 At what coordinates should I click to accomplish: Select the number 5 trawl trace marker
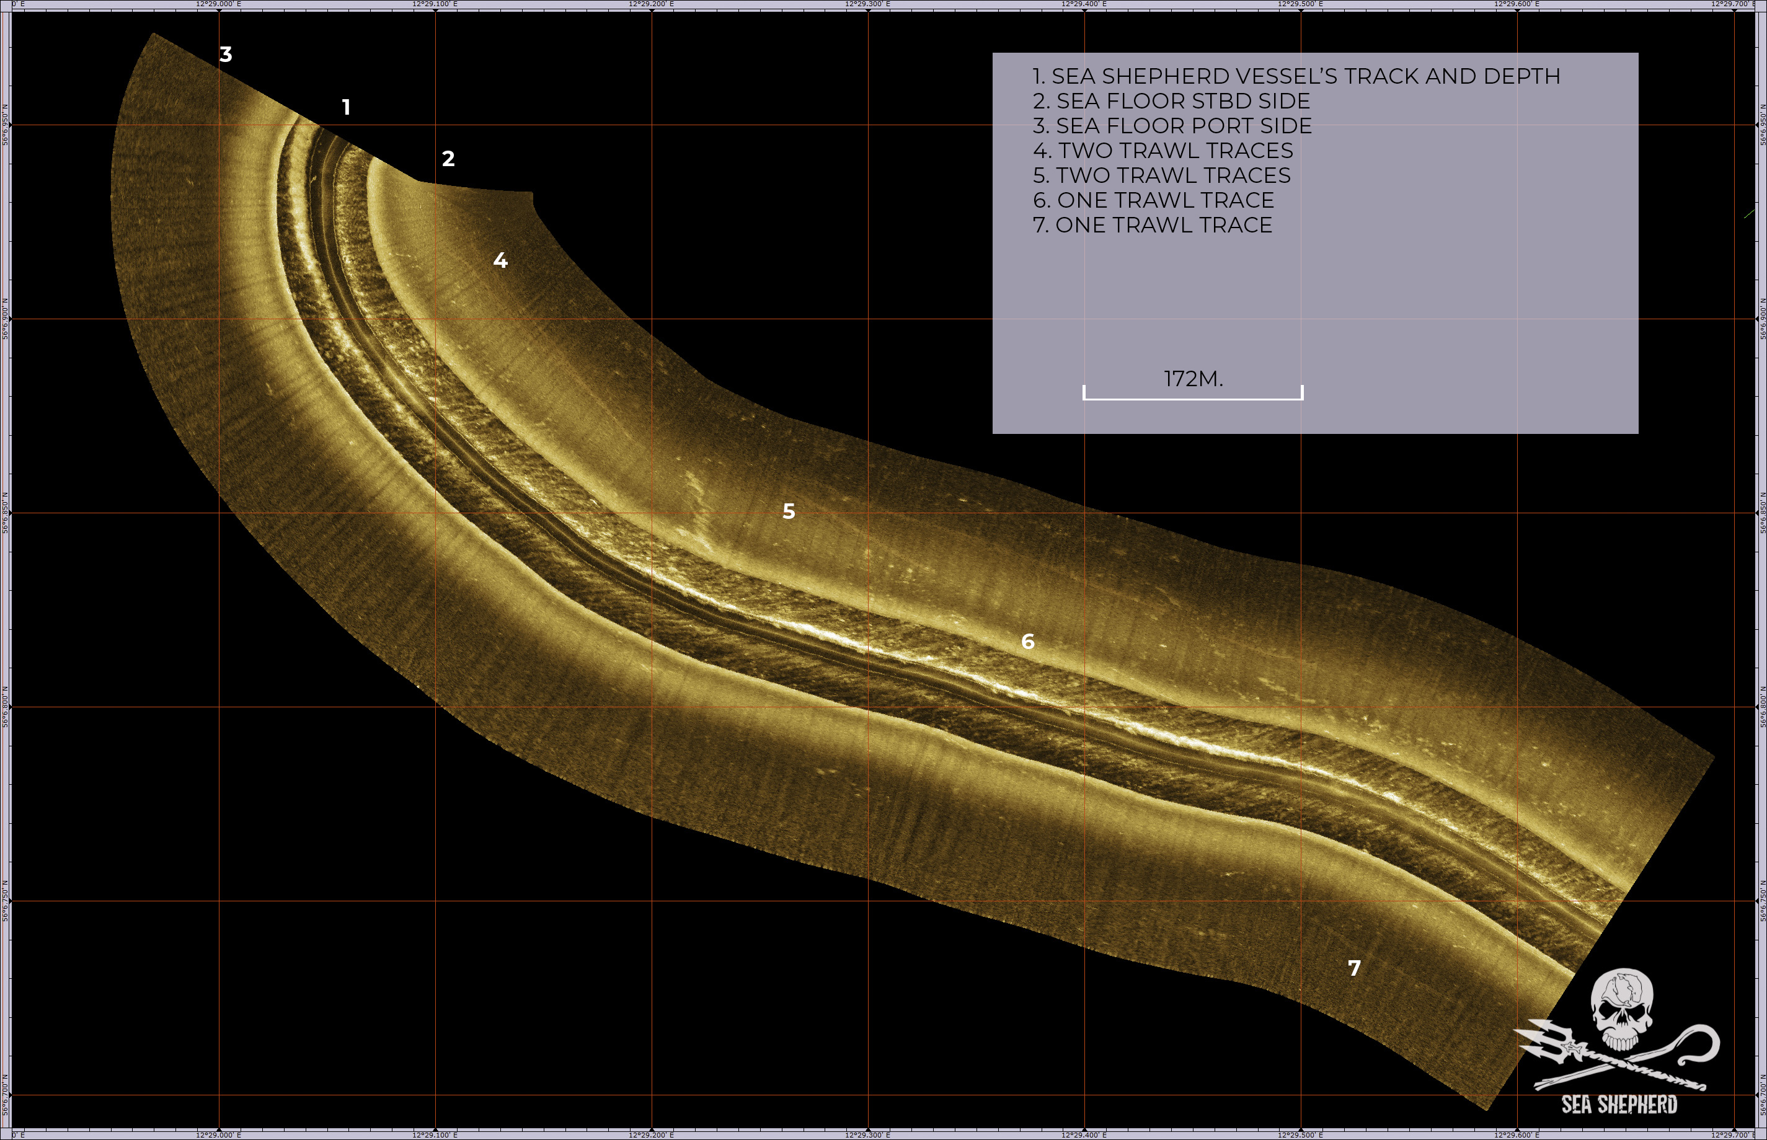point(789,511)
